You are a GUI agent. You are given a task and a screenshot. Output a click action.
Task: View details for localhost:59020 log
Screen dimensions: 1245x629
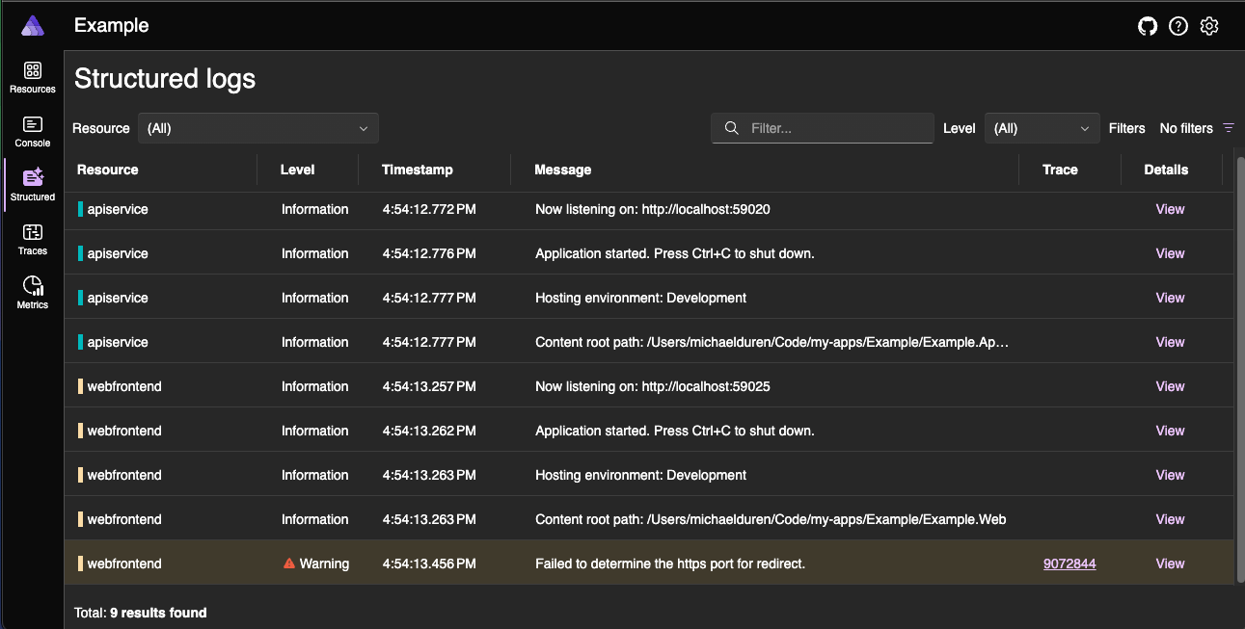pos(1170,209)
